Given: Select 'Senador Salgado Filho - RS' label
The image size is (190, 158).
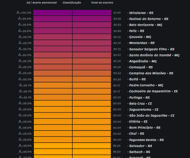Looking at the screenshot, I should pyautogui.click(x=152, y=49).
